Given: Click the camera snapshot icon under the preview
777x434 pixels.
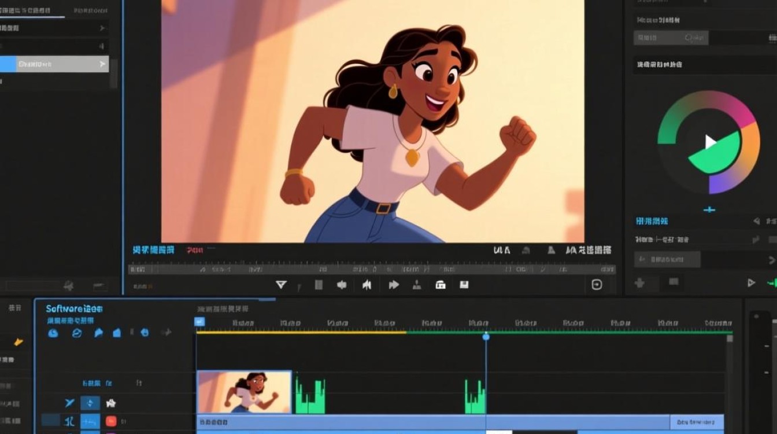Looking at the screenshot, I should click(441, 284).
